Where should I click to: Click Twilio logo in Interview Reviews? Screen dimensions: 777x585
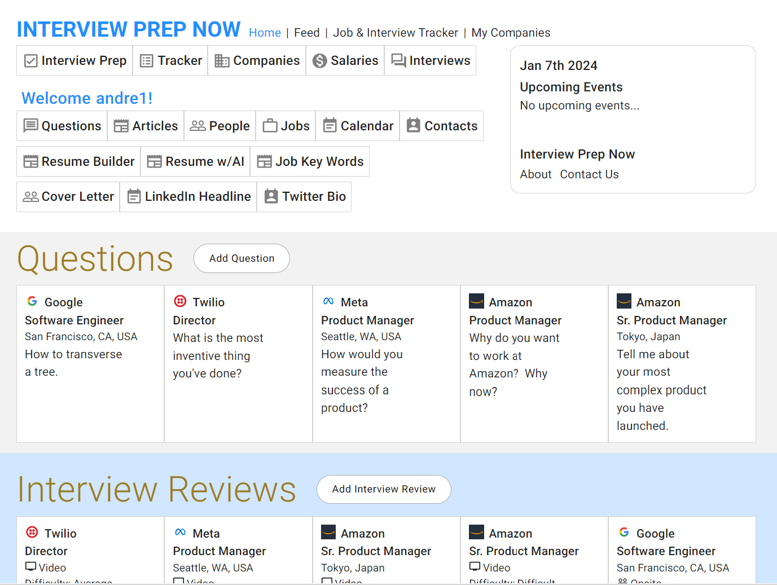pyautogui.click(x=32, y=532)
